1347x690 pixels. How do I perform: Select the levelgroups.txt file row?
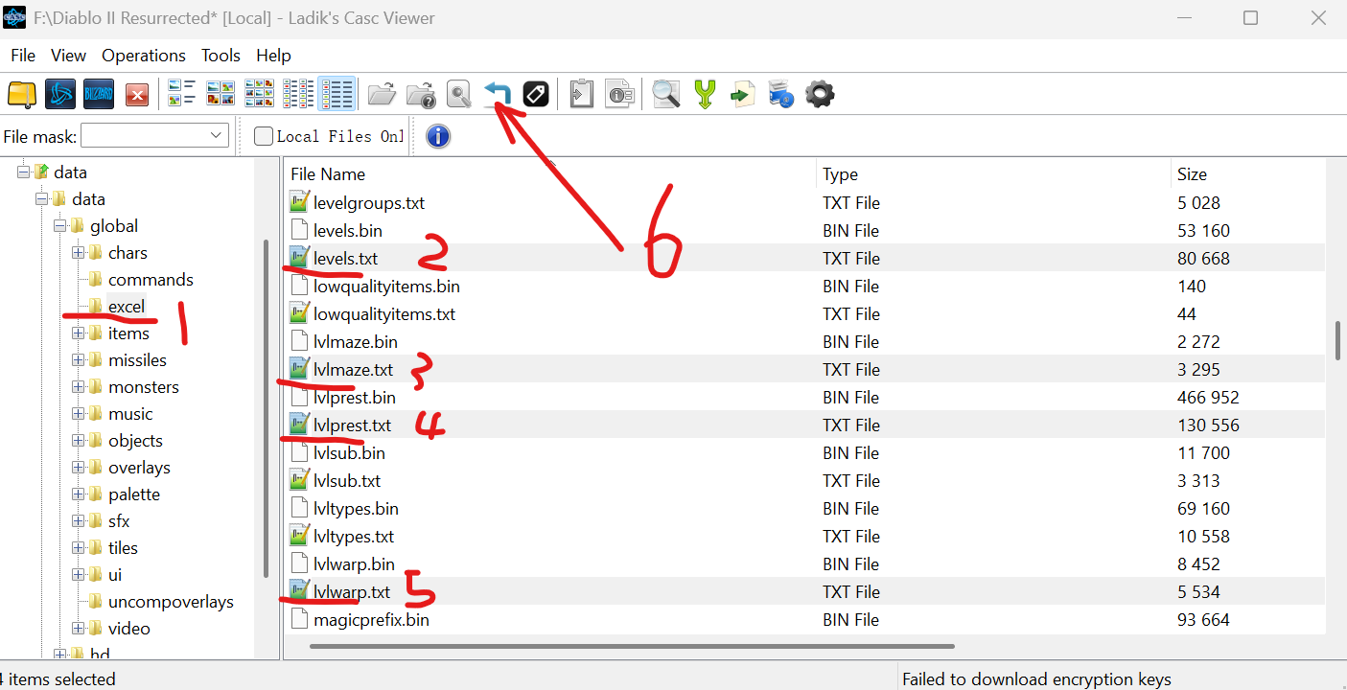coord(805,203)
